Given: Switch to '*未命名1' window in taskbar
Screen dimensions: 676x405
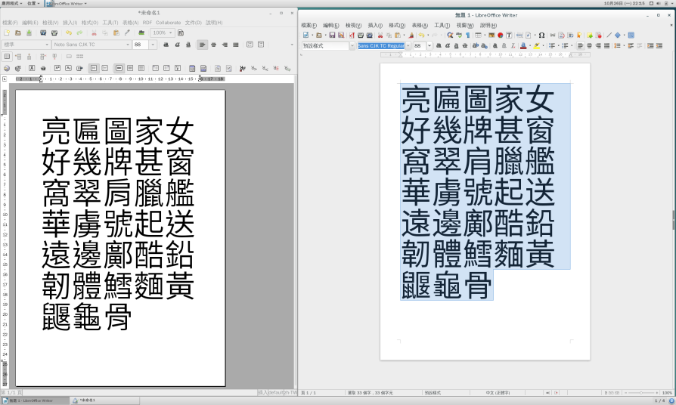Looking at the screenshot, I should click(92, 400).
